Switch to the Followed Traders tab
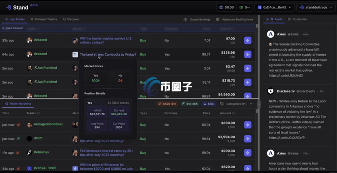Viewport: 337px width, 173px height. click(x=43, y=20)
